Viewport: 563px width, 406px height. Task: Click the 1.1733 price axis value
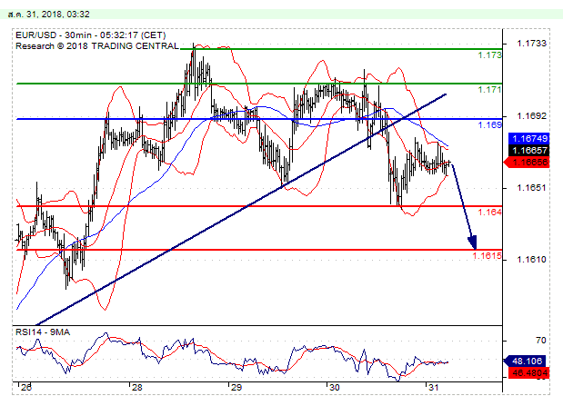pos(531,44)
